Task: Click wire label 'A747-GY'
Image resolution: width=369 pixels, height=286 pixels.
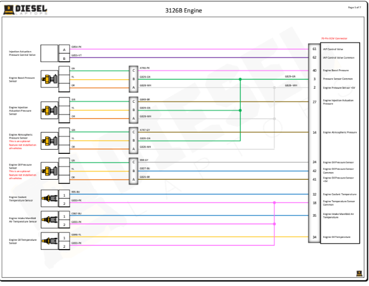Action: pos(145,130)
